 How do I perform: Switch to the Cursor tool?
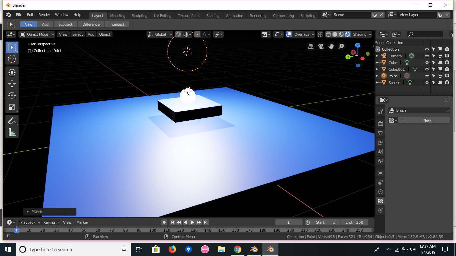(12, 59)
